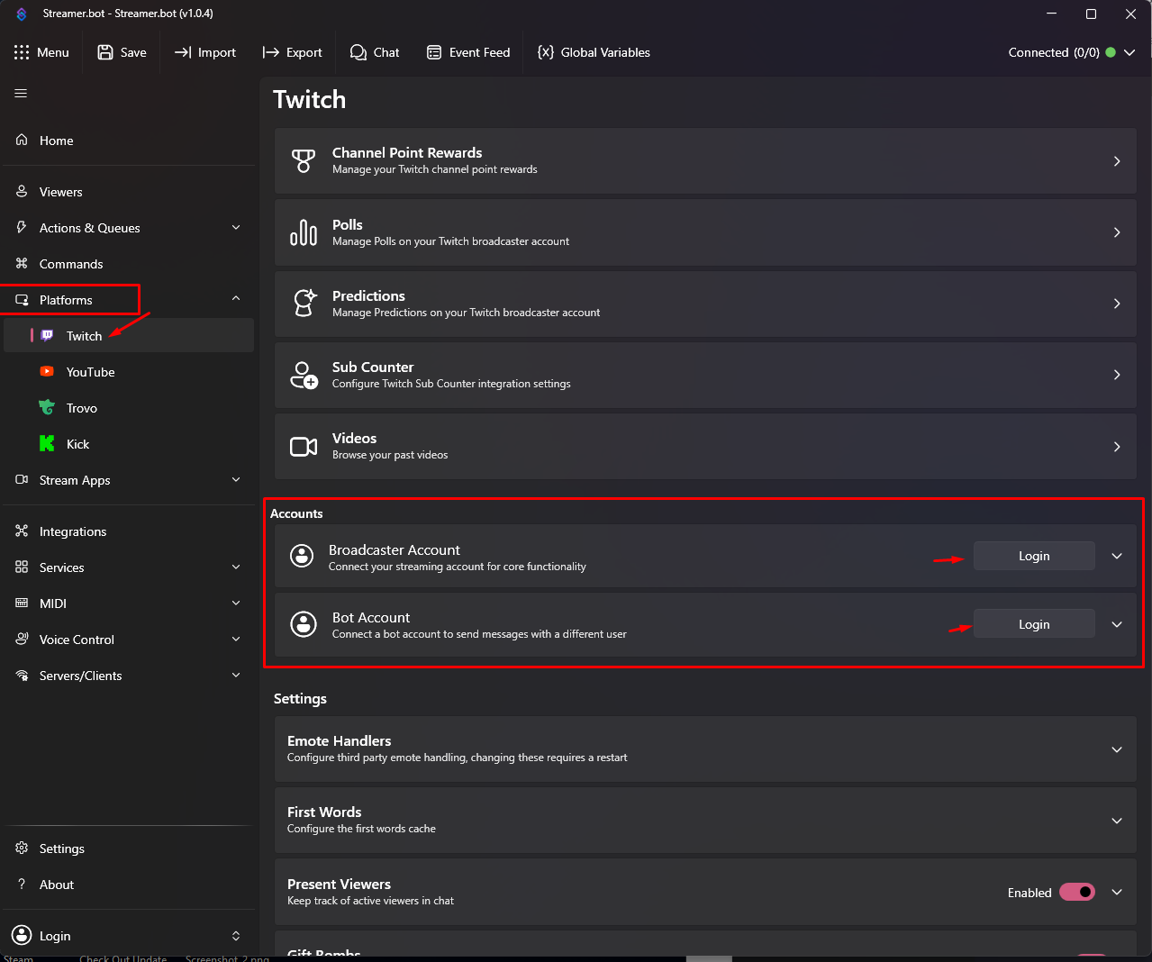
Task: Expand the First Words settings chevron
Action: (x=1117, y=821)
